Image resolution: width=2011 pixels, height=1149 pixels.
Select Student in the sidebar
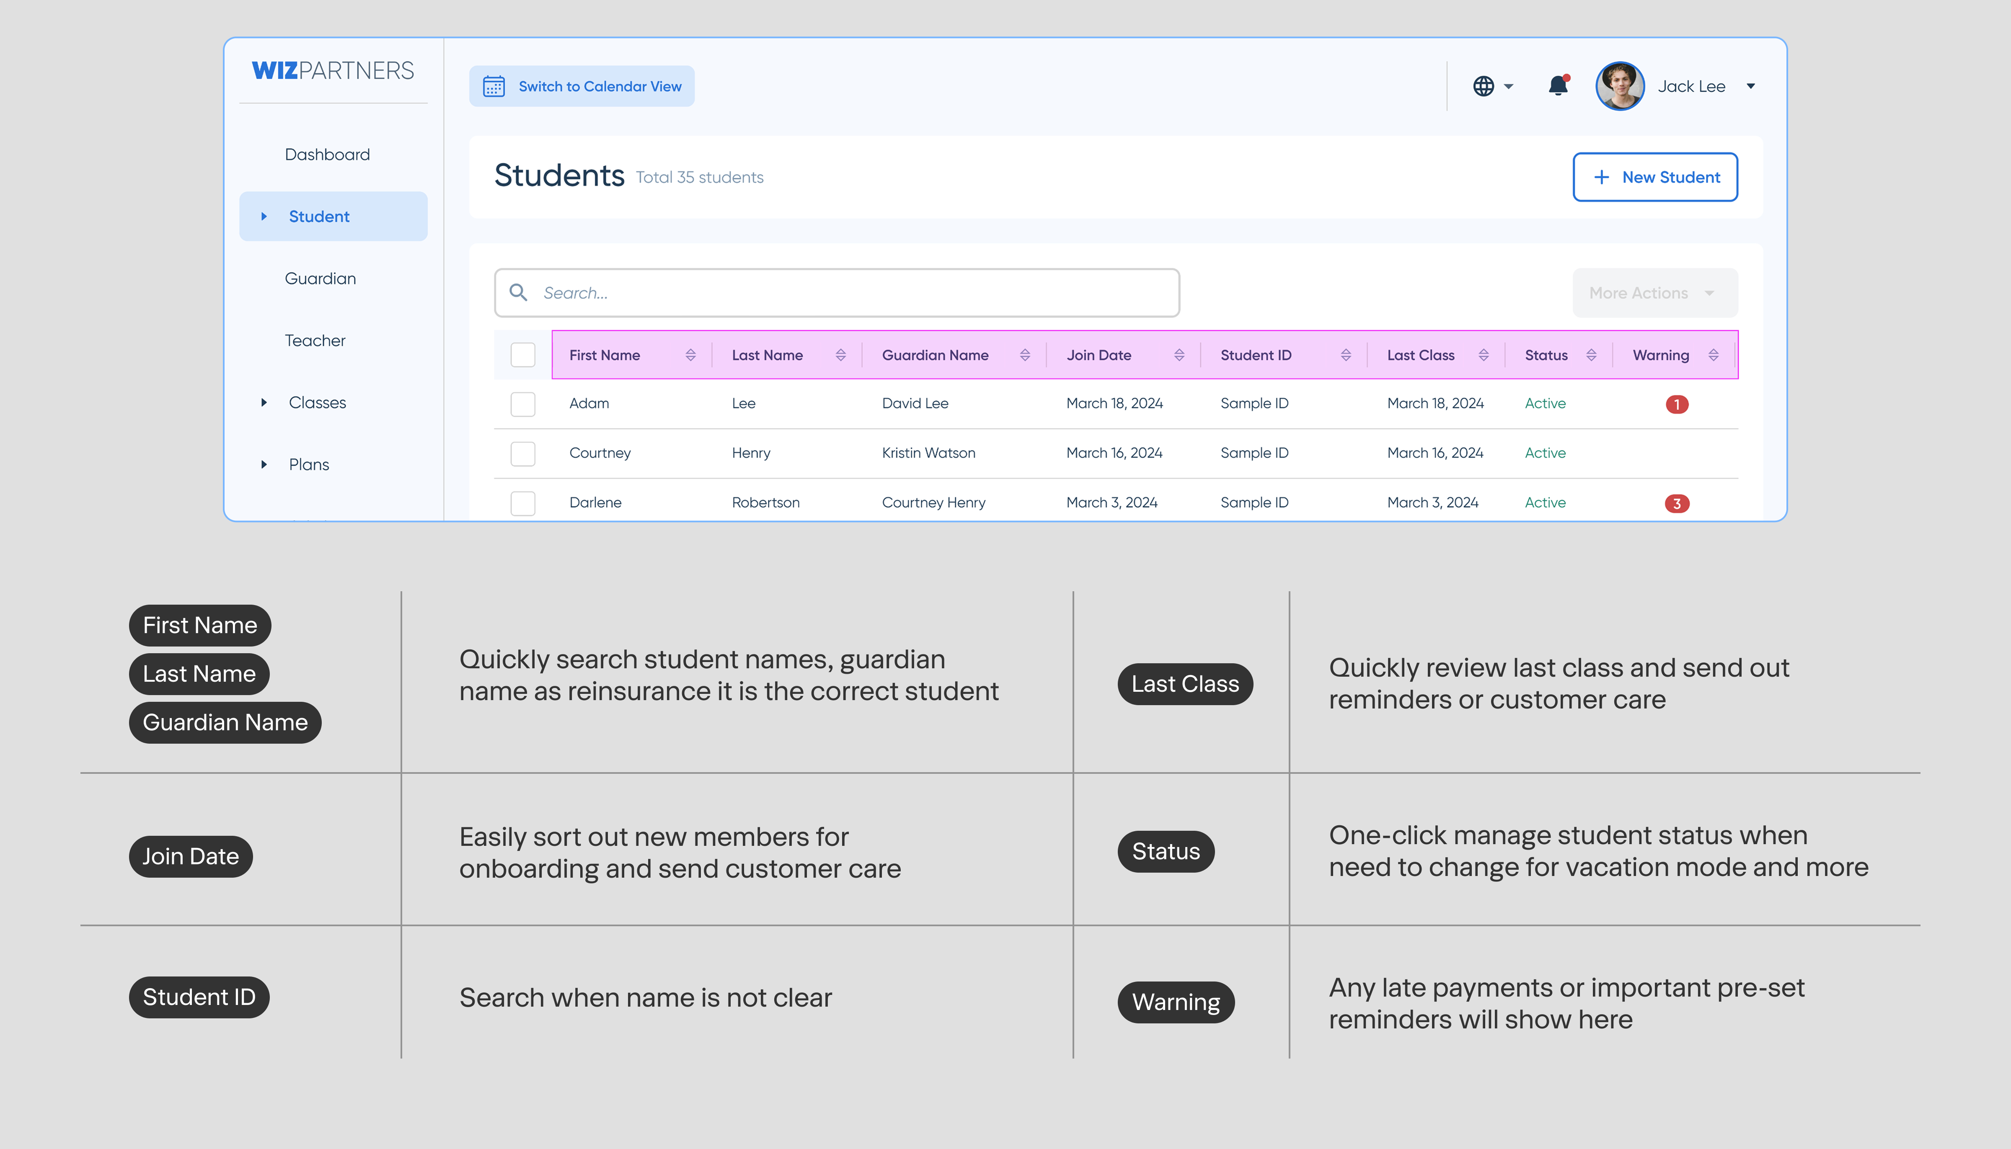click(333, 216)
